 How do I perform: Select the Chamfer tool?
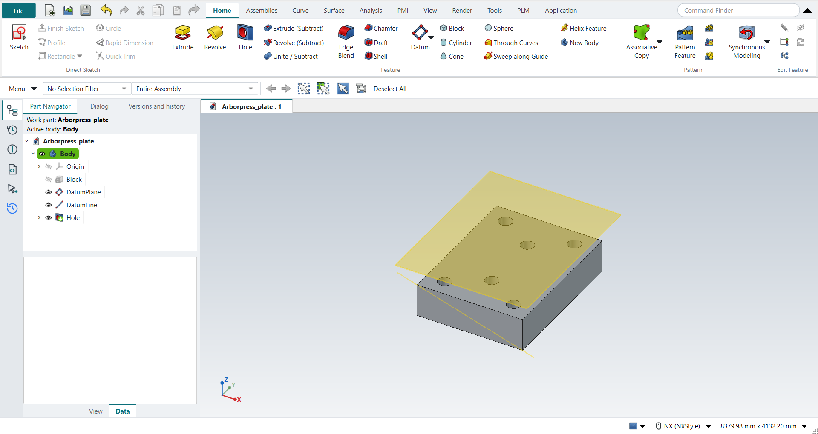coord(381,28)
